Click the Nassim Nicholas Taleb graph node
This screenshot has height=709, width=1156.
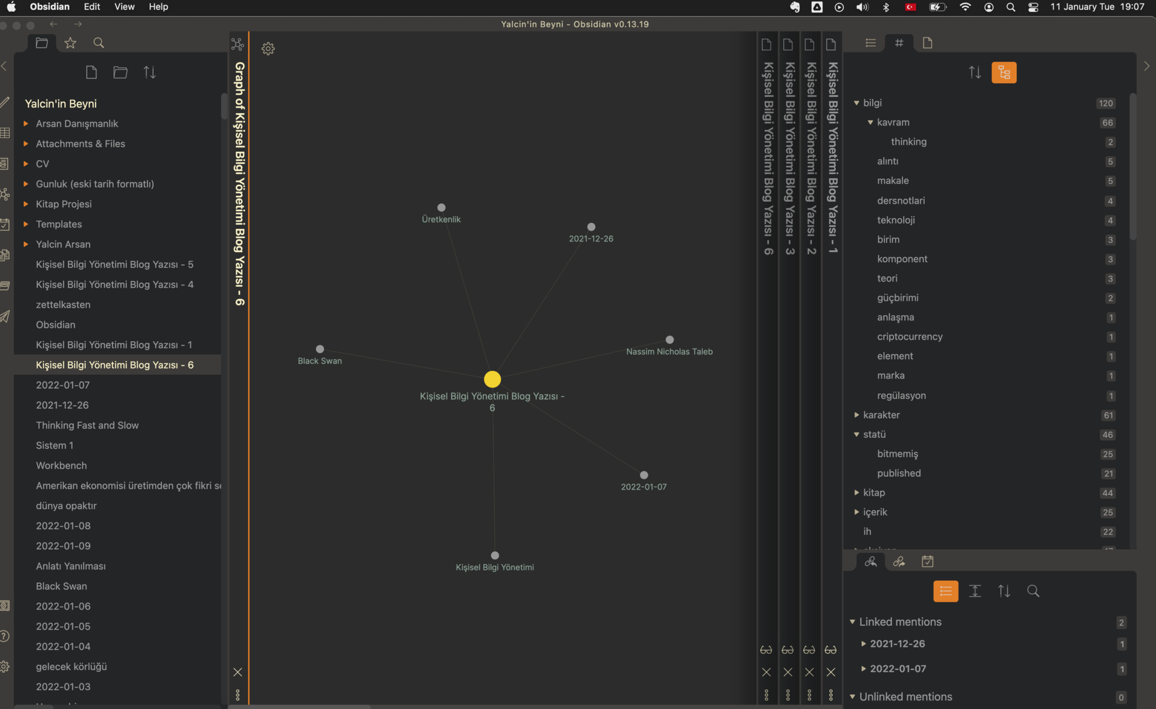[x=669, y=340]
